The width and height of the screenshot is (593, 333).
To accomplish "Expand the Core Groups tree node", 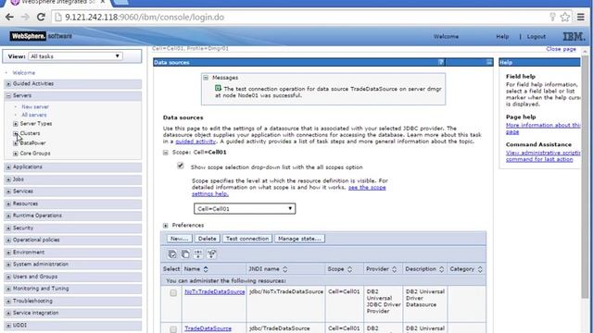I will 16,154.
